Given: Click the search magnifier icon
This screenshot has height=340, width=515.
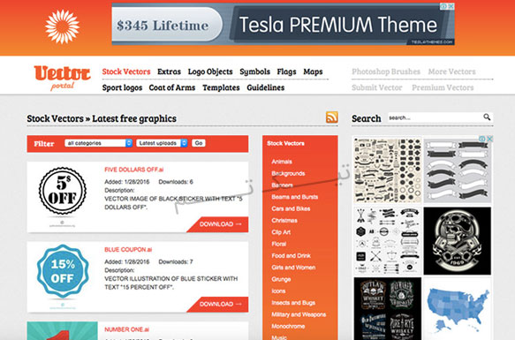Looking at the screenshot, I should tap(487, 117).
